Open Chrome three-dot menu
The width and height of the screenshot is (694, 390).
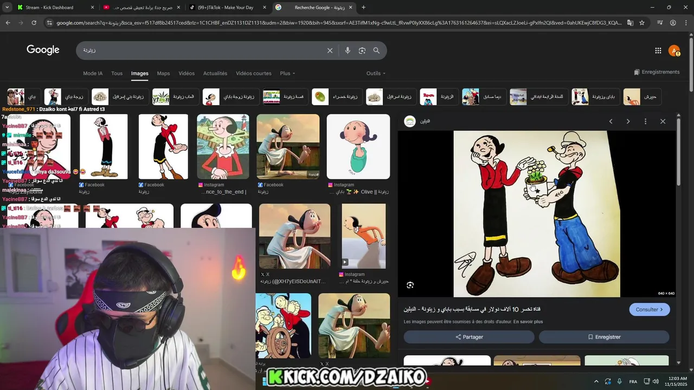[686, 23]
